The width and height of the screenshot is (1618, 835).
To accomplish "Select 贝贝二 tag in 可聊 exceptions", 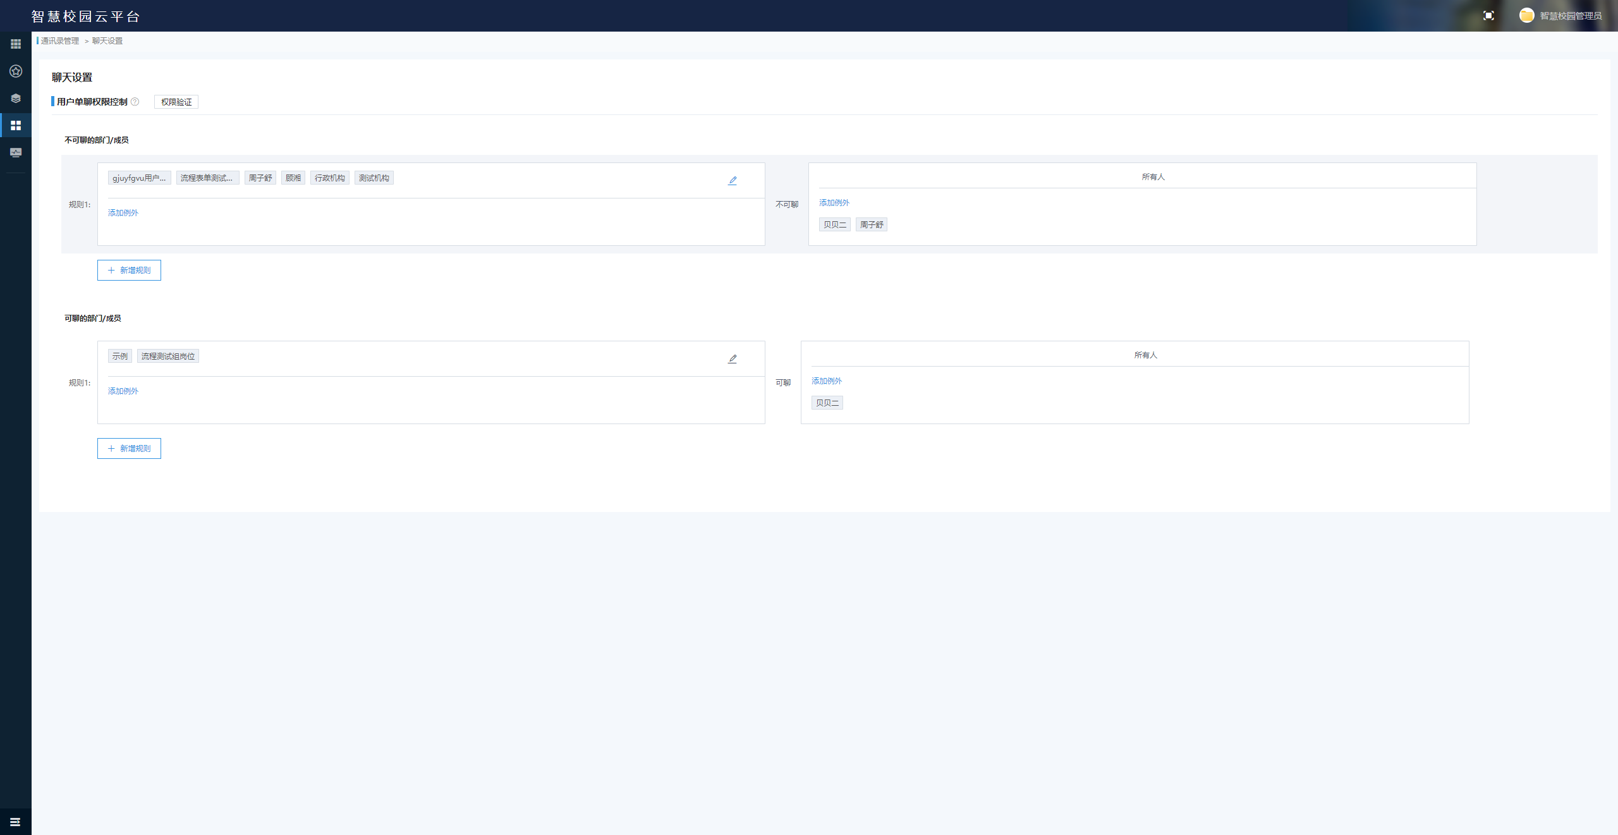I will pos(827,403).
